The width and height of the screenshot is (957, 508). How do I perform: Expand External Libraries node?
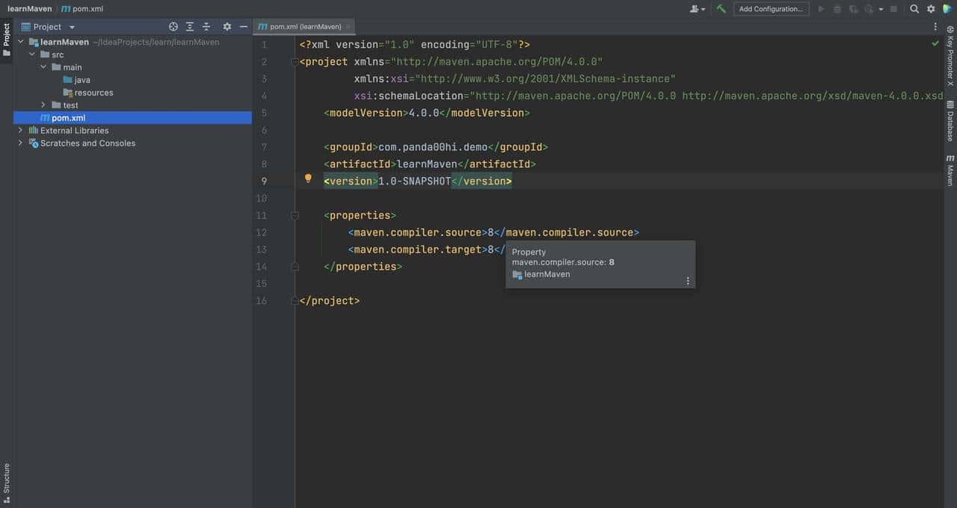[20, 131]
